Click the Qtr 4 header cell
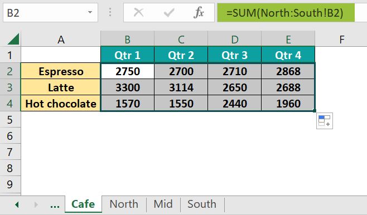The image size is (367, 215). 288,55
